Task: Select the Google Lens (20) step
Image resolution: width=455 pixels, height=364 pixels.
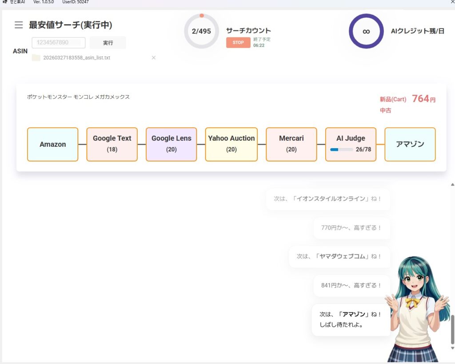Action: click(x=171, y=144)
